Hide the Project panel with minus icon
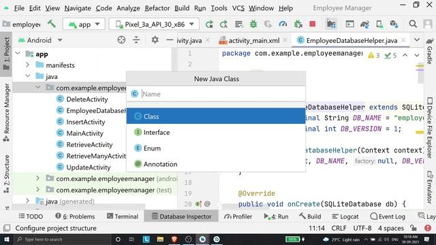436x245 pixels. point(170,40)
